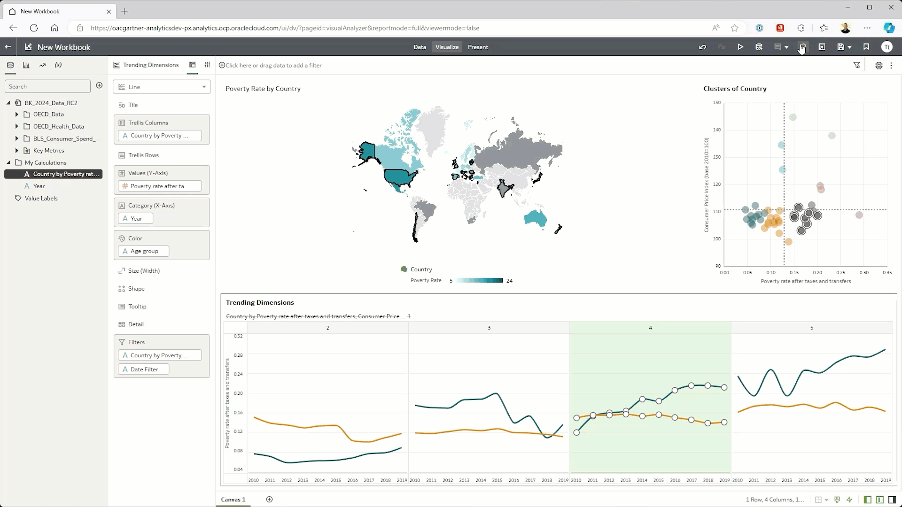Click the Export icon in toolbar

point(822,47)
